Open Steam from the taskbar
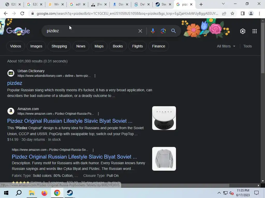The width and height of the screenshot is (265, 198). [x=70, y=193]
